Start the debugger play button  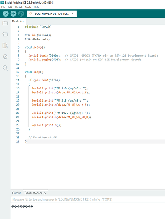pyautogui.click(x=21, y=14)
